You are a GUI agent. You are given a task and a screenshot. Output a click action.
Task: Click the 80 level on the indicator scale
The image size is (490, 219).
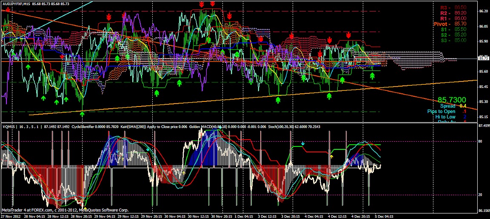click(x=481, y=141)
